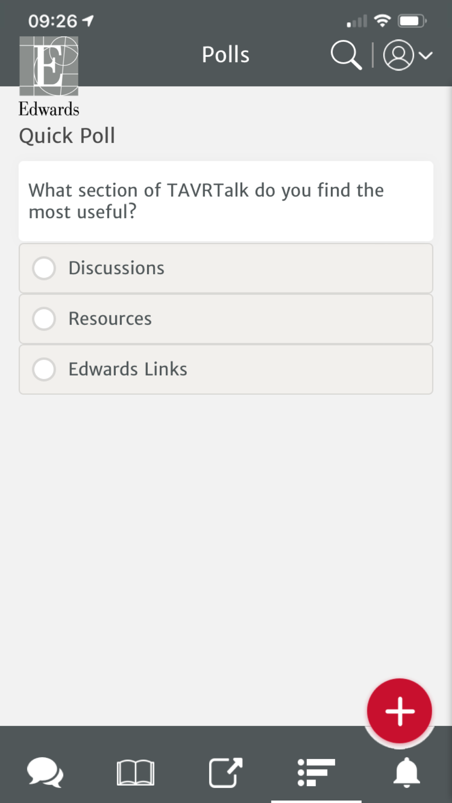This screenshot has height=803, width=452.
Task: Select the Edwards Links radio button
Action: [x=44, y=369]
